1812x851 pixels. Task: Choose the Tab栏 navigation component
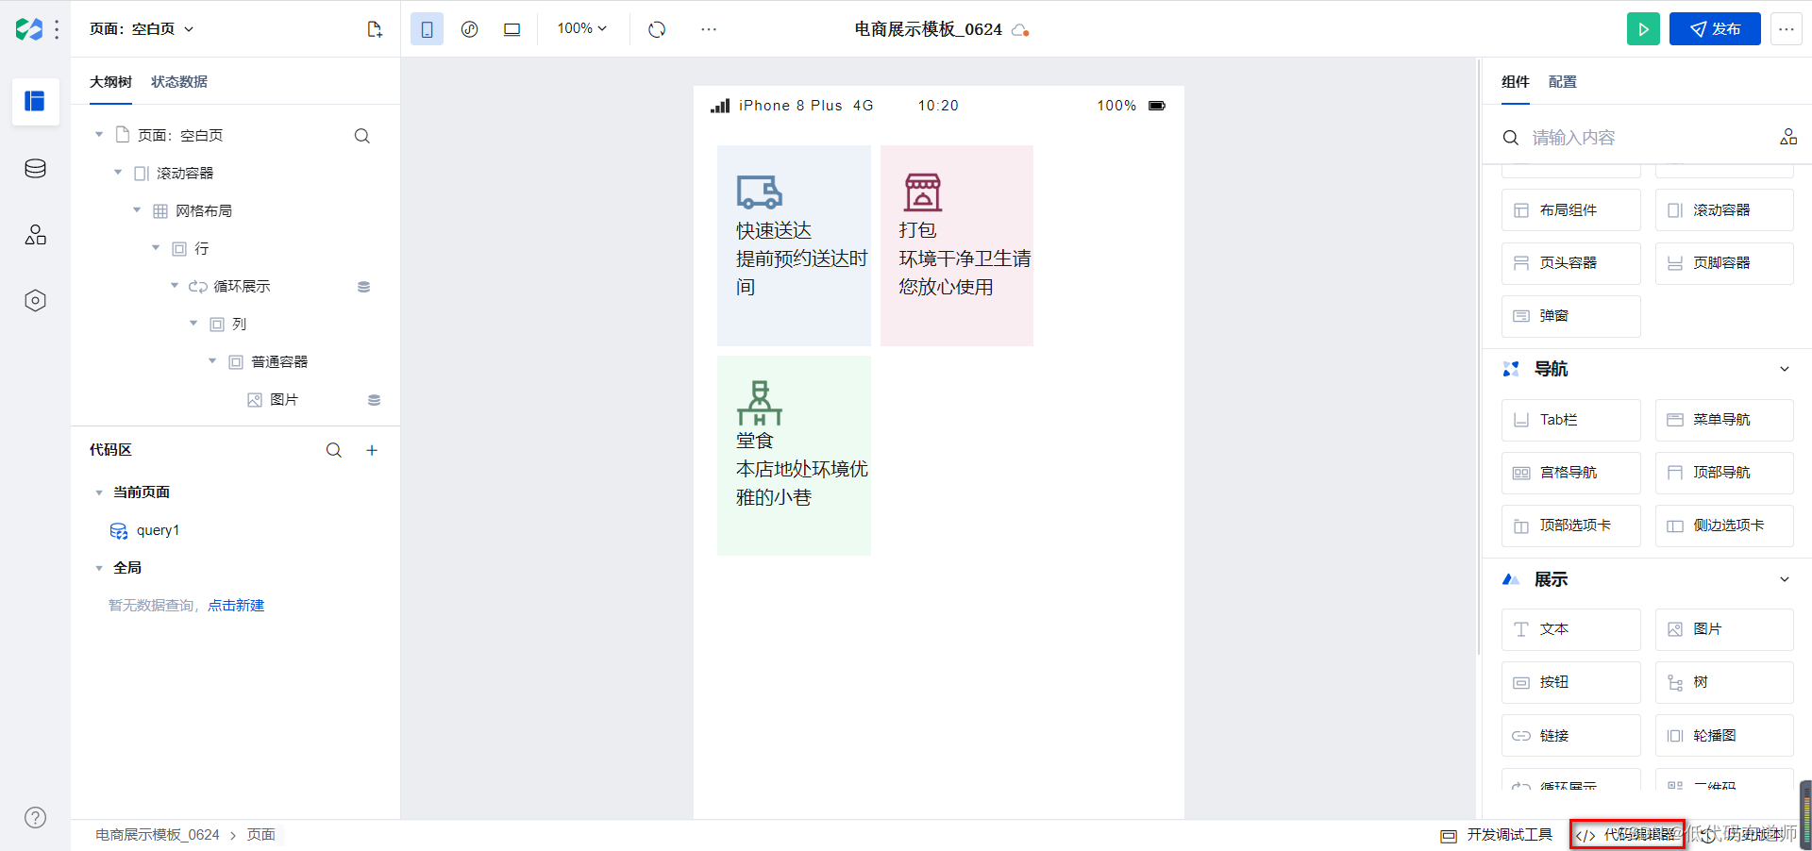[x=1571, y=420]
